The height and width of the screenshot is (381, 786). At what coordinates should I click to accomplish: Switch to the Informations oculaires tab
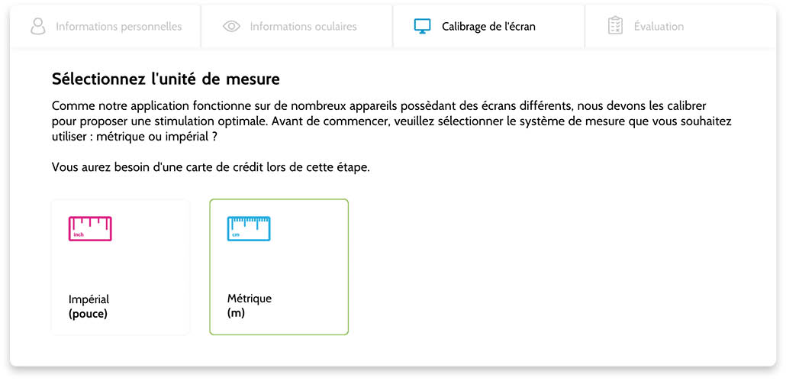[298, 27]
